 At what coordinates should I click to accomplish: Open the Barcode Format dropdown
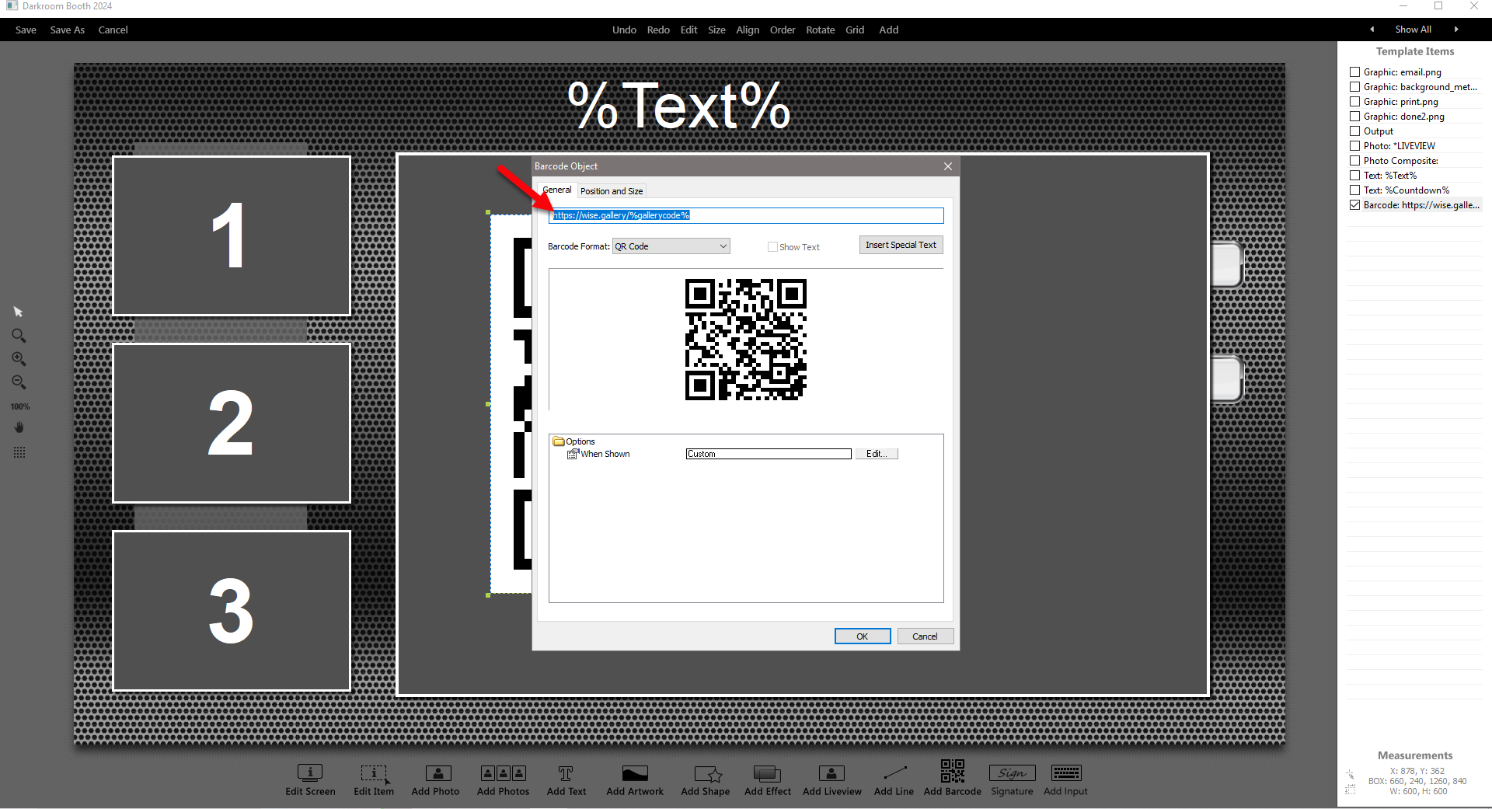[671, 246]
